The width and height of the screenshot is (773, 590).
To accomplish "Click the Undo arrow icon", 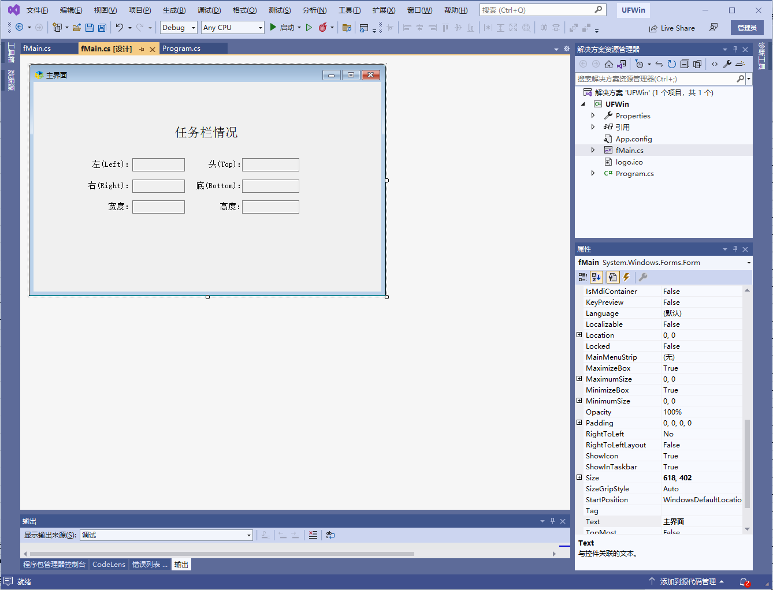I will coord(120,27).
